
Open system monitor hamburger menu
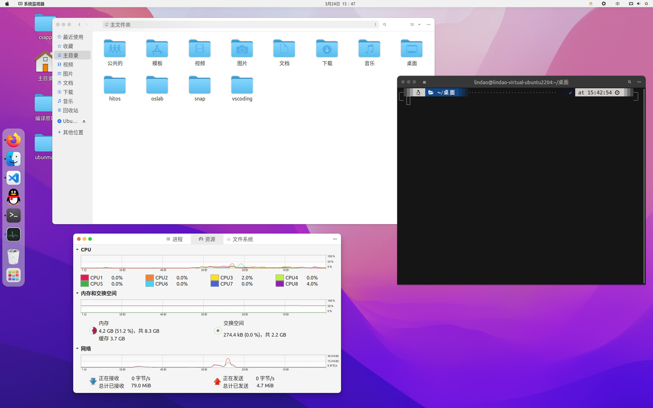click(335, 239)
